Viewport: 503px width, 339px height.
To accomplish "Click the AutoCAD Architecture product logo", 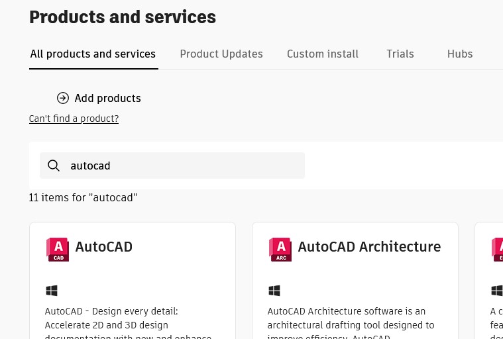I will [x=280, y=250].
